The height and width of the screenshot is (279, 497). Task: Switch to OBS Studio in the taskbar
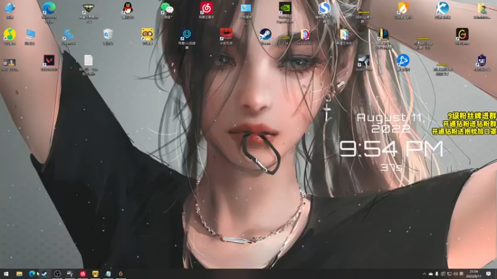pyautogui.click(x=57, y=273)
